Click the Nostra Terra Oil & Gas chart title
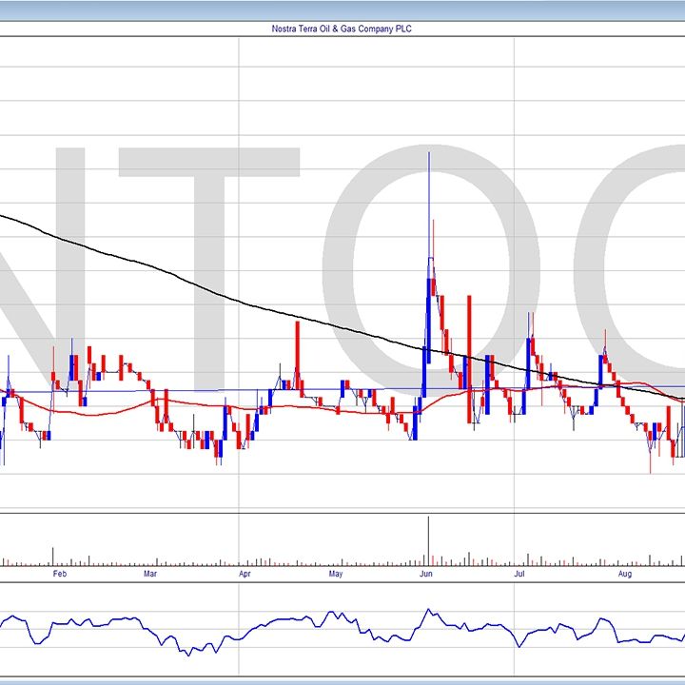This screenshot has width=685, height=685. point(342,29)
